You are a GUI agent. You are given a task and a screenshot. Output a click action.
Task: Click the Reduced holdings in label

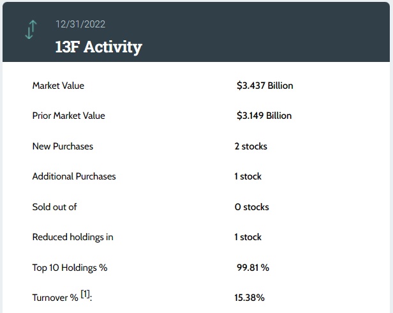[x=73, y=237]
